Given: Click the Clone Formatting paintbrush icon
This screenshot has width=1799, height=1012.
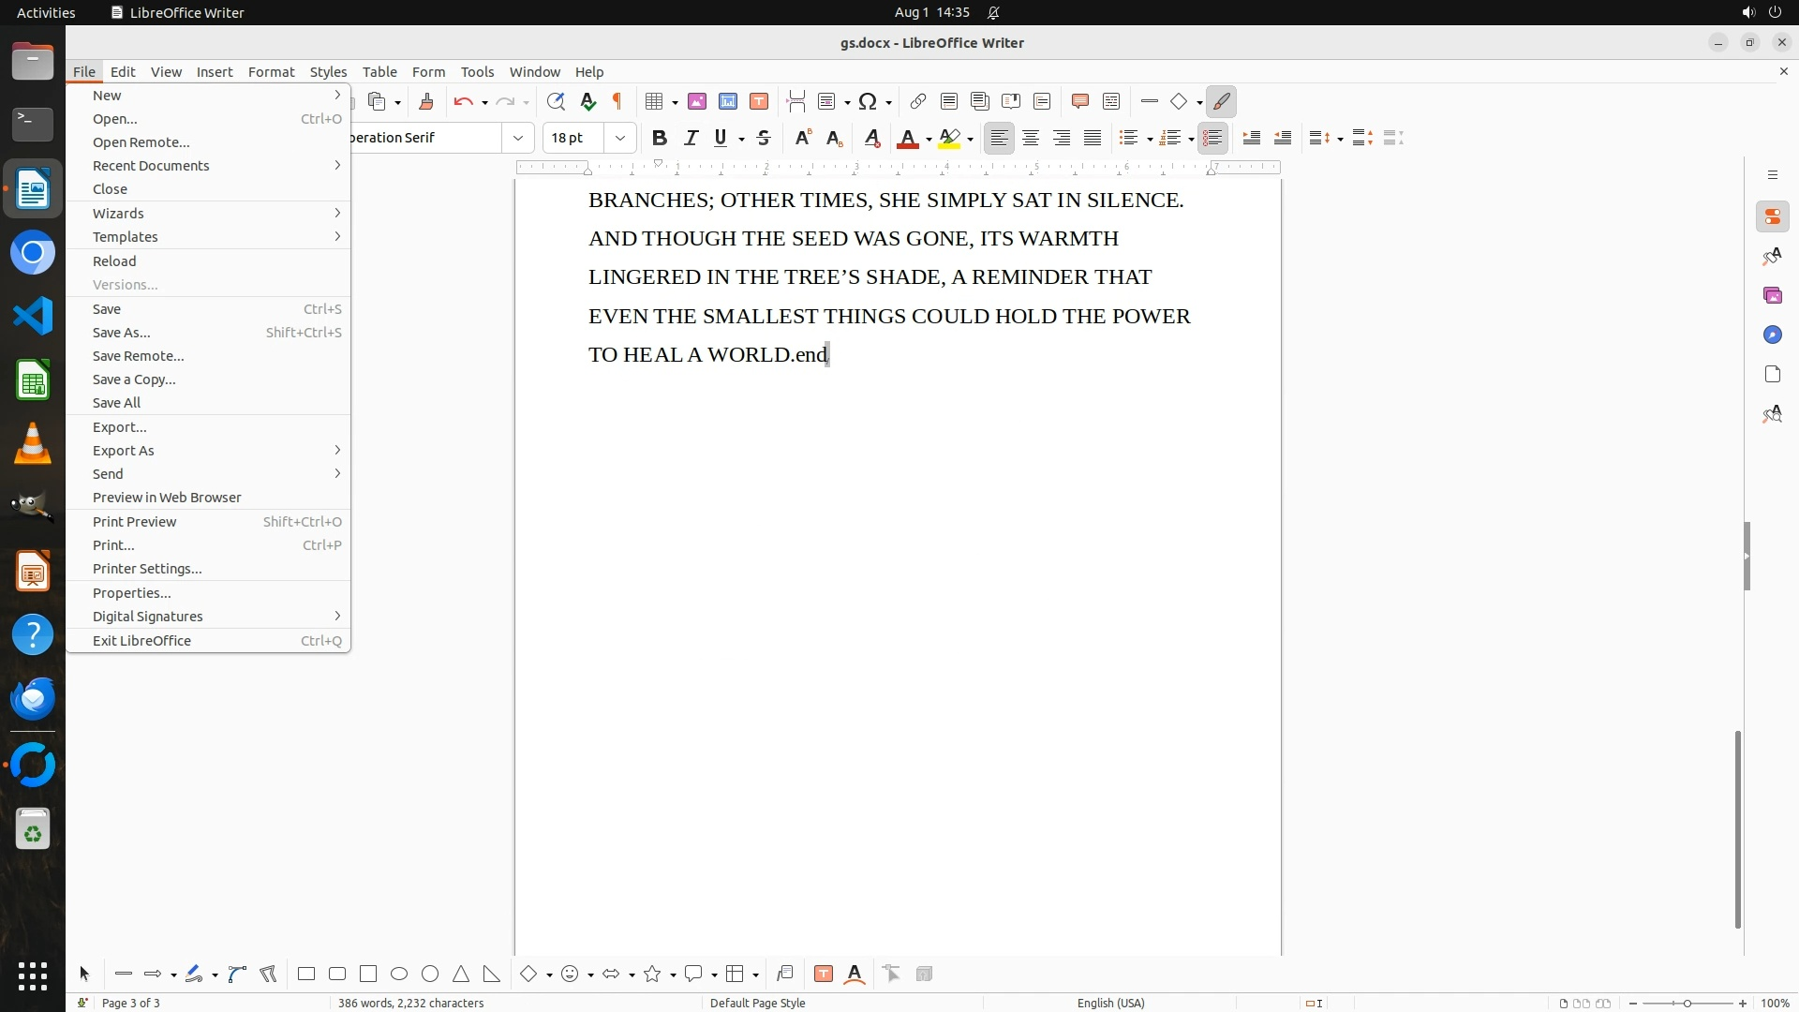Looking at the screenshot, I should (x=426, y=101).
